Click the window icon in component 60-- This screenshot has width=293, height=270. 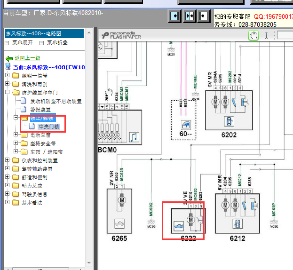tap(186, 125)
